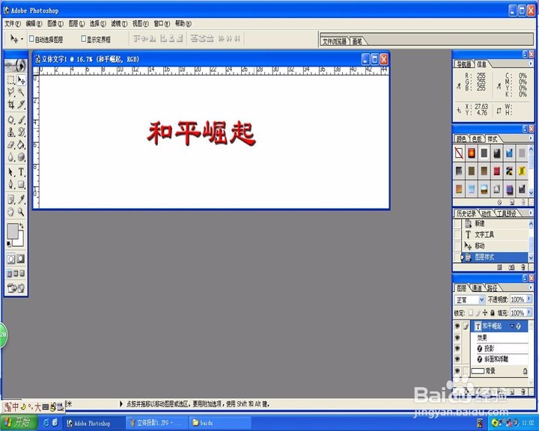Image resolution: width=539 pixels, height=431 pixels.
Task: Open Info panel flyout menu arrow
Action: 531,64
